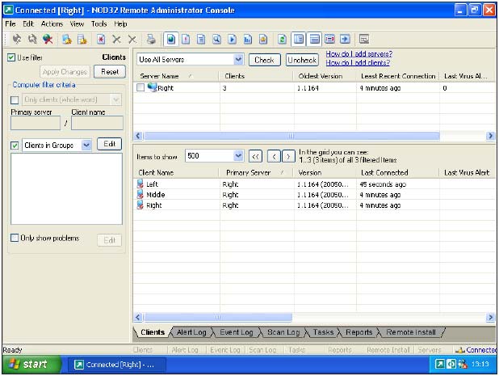This screenshot has height=376, width=499.
Task: Switch to the Remote Install tab
Action: coord(411,332)
